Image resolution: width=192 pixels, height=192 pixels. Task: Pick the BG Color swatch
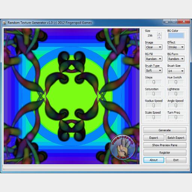(176, 36)
